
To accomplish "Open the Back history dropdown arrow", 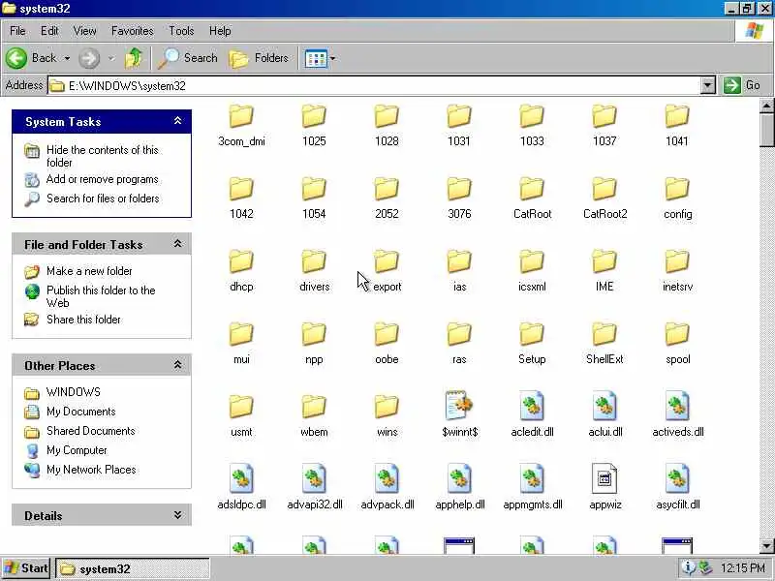I will pos(67,58).
